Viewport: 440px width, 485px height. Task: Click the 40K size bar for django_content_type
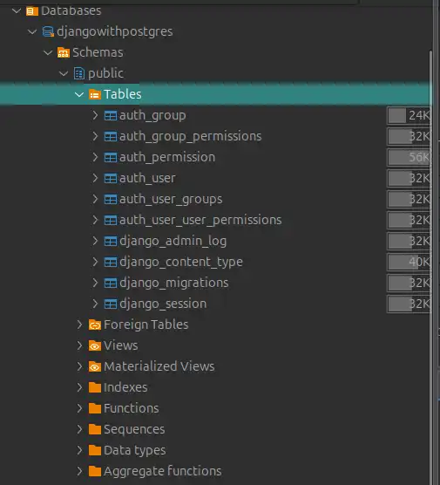tap(409, 262)
